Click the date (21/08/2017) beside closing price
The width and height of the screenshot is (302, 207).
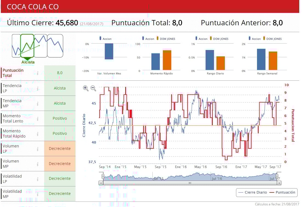click(91, 24)
